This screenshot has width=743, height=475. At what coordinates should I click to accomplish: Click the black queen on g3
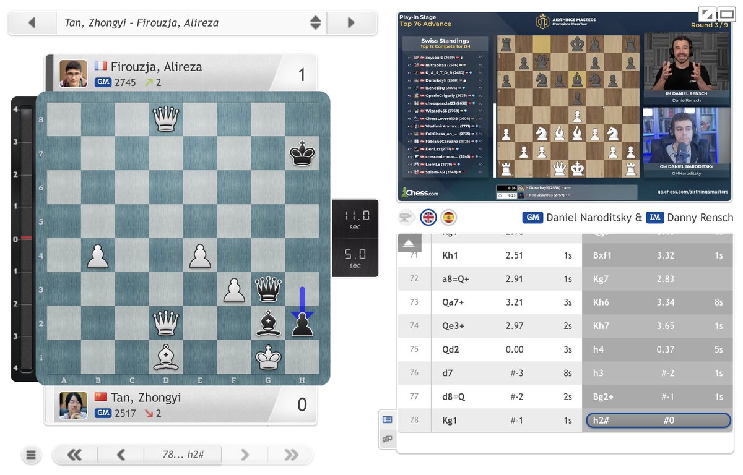click(x=268, y=289)
